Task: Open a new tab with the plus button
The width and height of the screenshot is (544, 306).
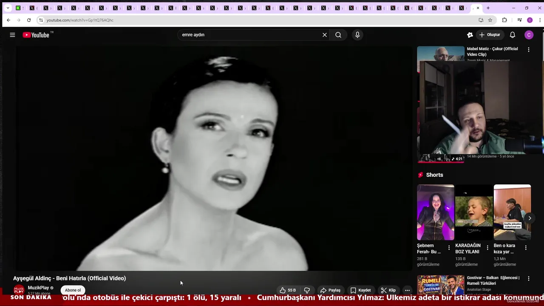Action: coord(488,8)
